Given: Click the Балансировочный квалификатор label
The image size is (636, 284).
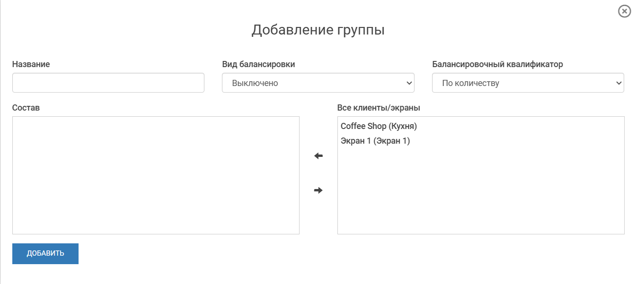Looking at the screenshot, I should [497, 64].
